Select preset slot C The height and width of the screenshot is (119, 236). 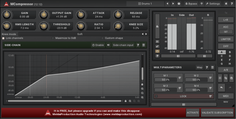coord(222,56)
